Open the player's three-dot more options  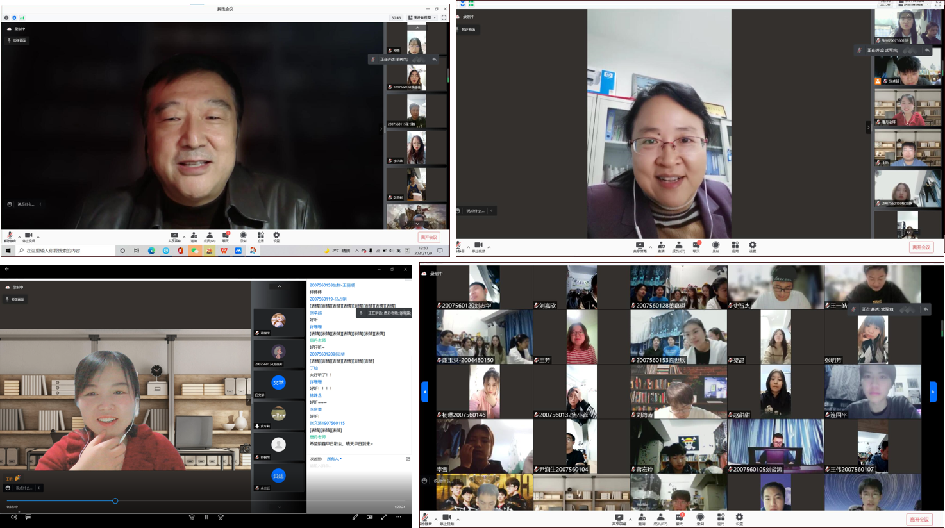point(398,517)
